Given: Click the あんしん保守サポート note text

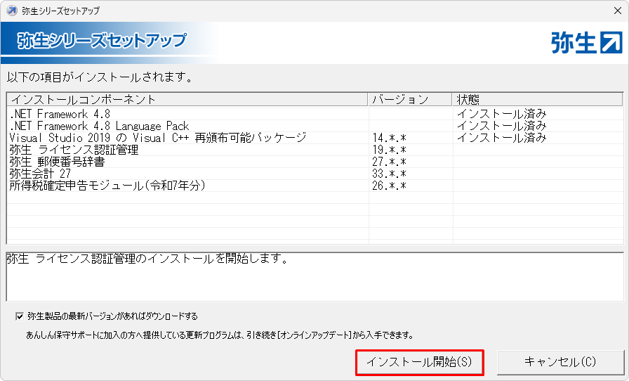Looking at the screenshot, I should tap(220, 335).
